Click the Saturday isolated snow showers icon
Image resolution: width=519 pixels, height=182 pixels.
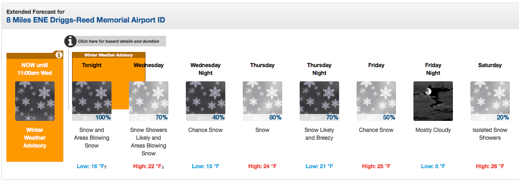(490, 101)
